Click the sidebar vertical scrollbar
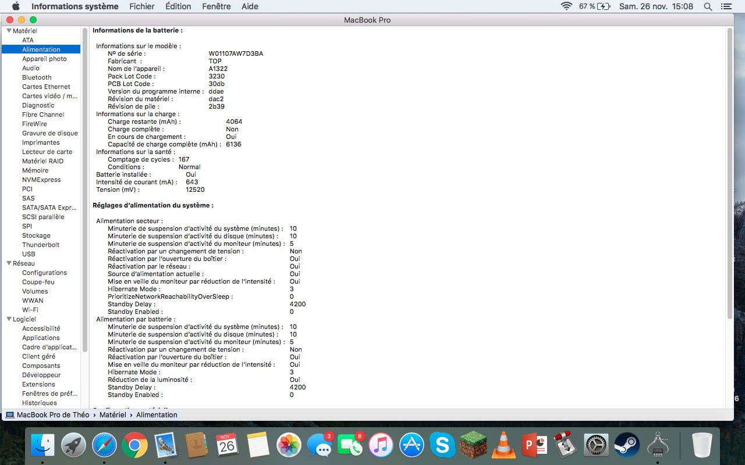 coord(85,191)
